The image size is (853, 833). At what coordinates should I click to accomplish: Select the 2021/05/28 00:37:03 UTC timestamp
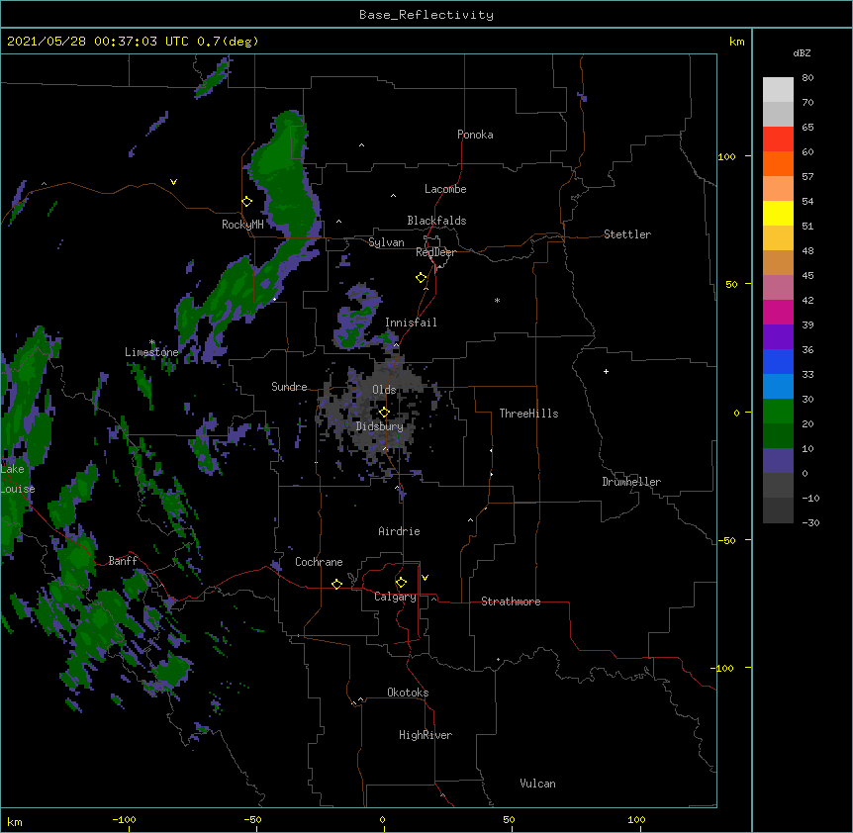[98, 42]
